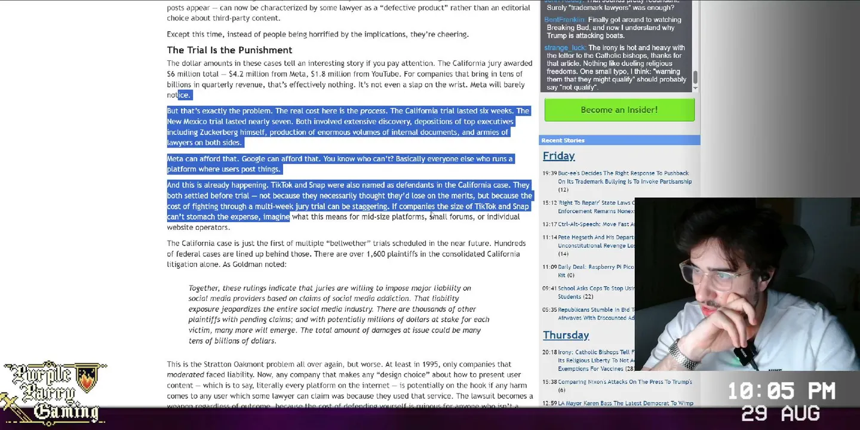The image size is (860, 430).
Task: Open the Pete Hegseth story link
Action: 596,241
